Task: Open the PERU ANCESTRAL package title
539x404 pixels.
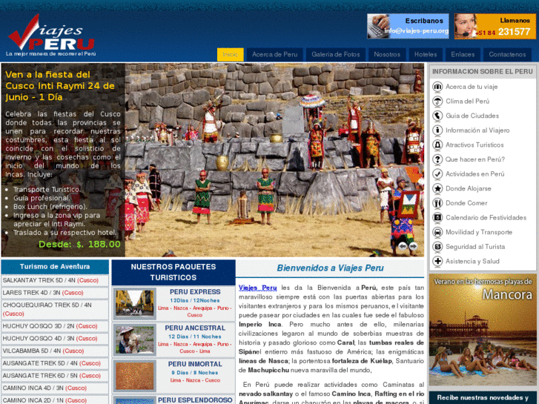Action: tap(195, 328)
